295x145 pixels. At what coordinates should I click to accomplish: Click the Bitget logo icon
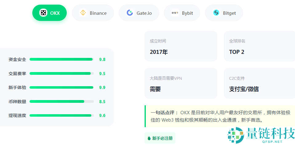pos(216,13)
